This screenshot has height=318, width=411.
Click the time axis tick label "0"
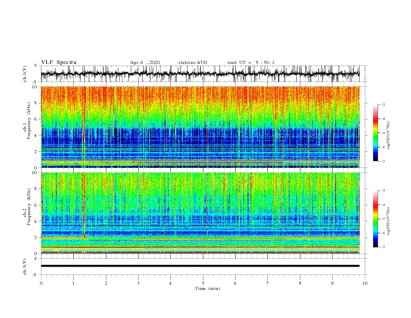(41, 283)
